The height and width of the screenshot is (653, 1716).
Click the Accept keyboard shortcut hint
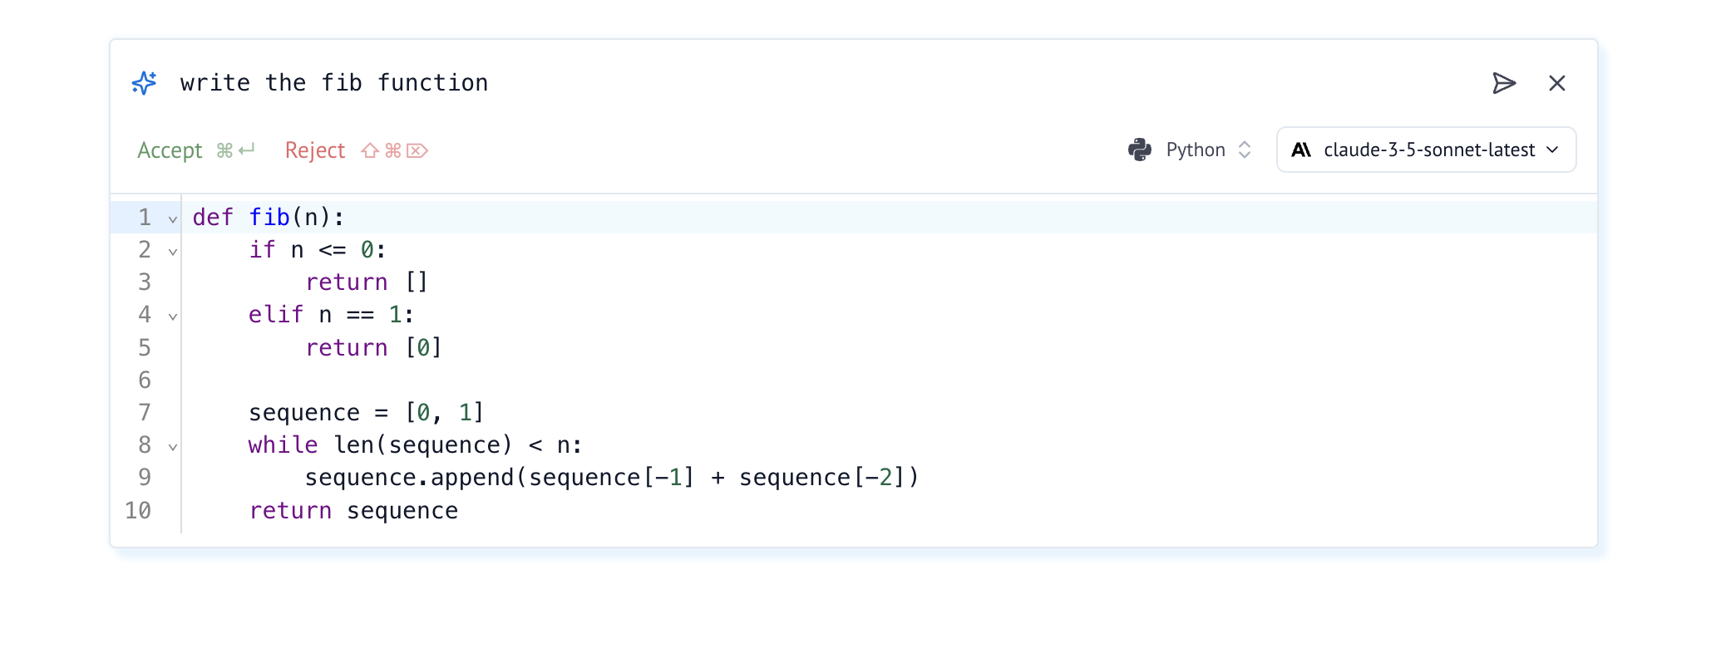[x=235, y=150]
